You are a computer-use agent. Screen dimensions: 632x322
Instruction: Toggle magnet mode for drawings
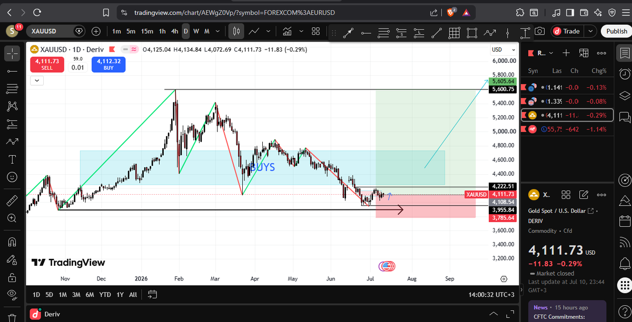[x=12, y=241]
